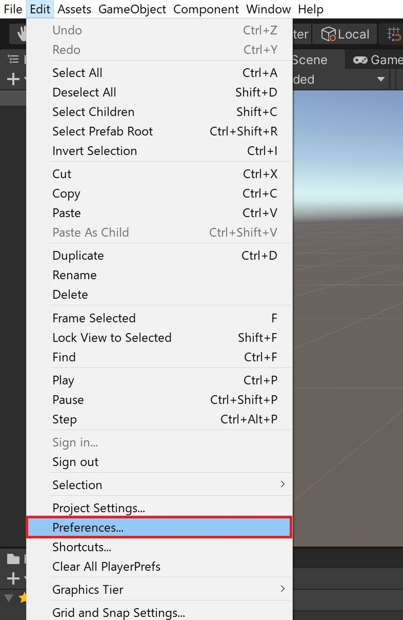Click the cube icon beside the Local label
Screen dimensions: 403x620
coord(329,34)
